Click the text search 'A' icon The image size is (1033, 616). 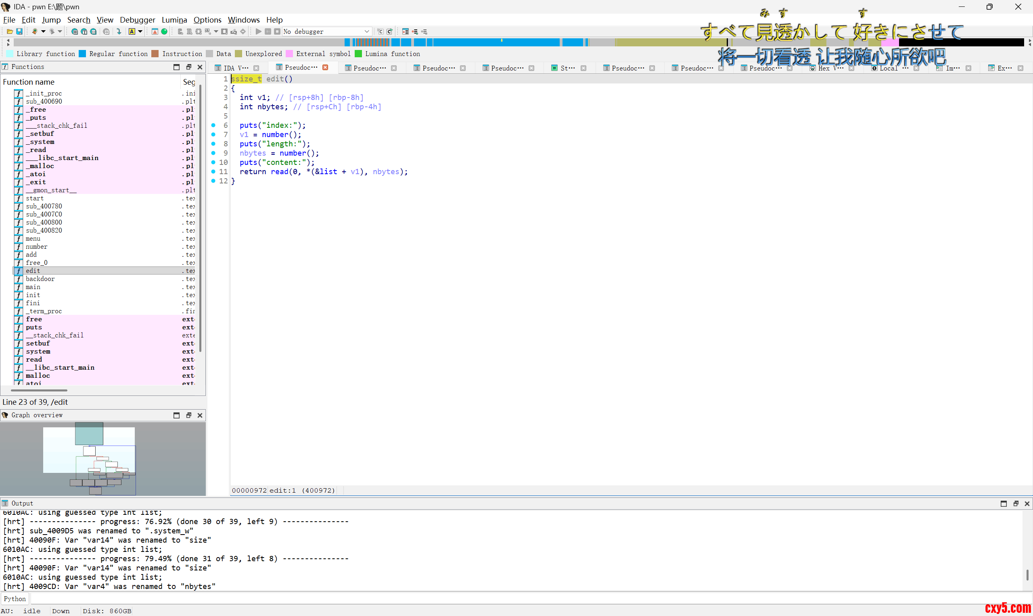point(132,31)
